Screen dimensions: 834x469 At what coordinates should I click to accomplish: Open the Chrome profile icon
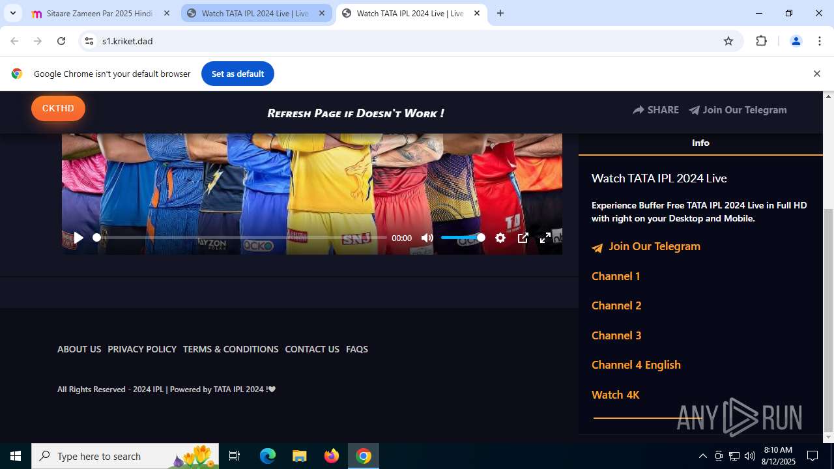click(x=796, y=41)
